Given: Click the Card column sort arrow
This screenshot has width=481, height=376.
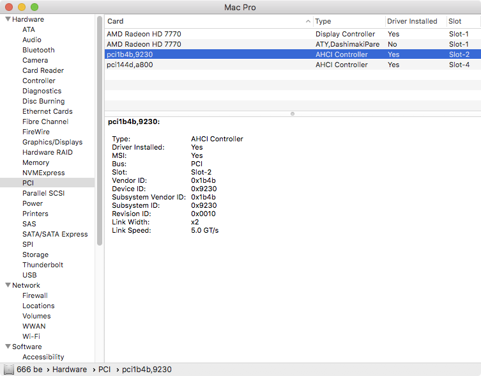Looking at the screenshot, I should 308,21.
